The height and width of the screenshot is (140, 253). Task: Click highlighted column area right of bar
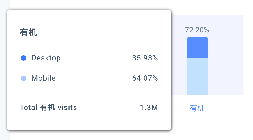pyautogui.click(x=226, y=64)
